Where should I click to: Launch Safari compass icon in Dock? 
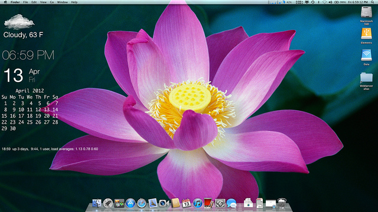click(142, 203)
